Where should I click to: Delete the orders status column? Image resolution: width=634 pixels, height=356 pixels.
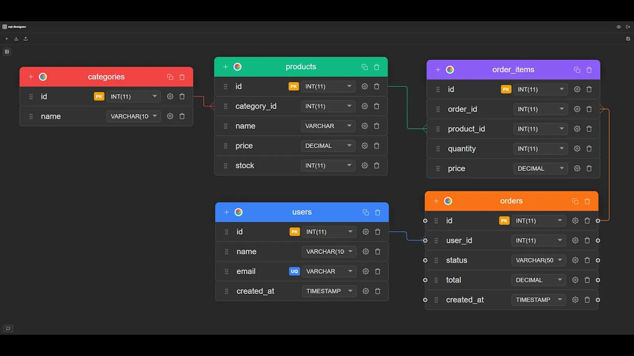[x=587, y=260]
